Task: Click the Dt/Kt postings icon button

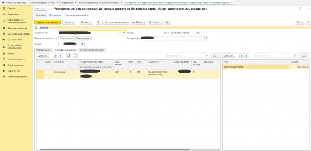Action: [99, 22]
